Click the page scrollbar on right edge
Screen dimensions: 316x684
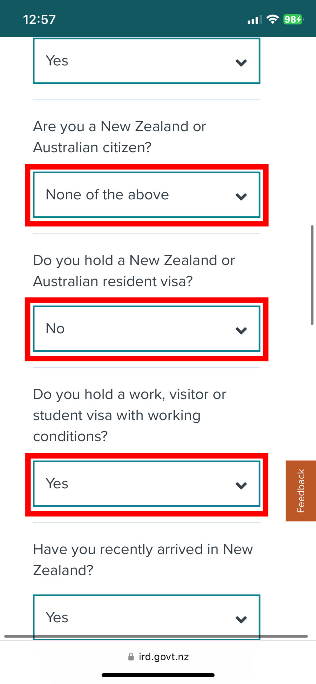(312, 275)
